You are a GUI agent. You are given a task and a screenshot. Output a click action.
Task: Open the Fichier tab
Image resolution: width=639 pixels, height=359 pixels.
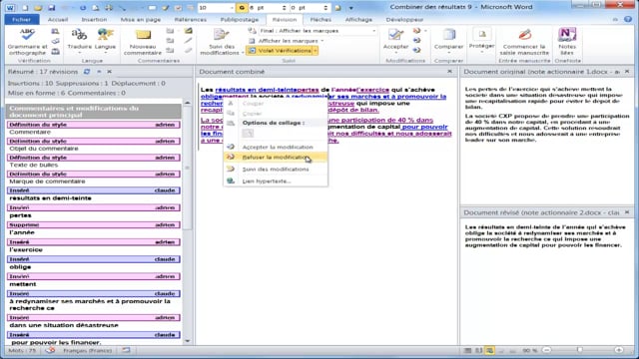(22, 19)
